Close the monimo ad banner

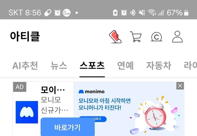coord(180,86)
